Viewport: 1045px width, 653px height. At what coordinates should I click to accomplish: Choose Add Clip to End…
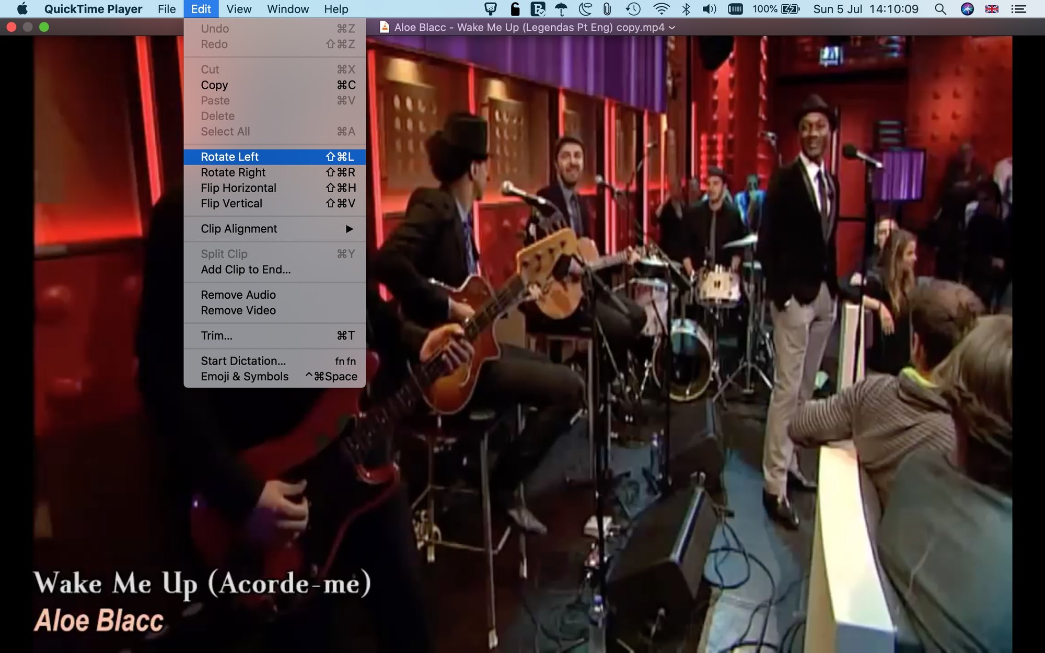tap(274, 270)
